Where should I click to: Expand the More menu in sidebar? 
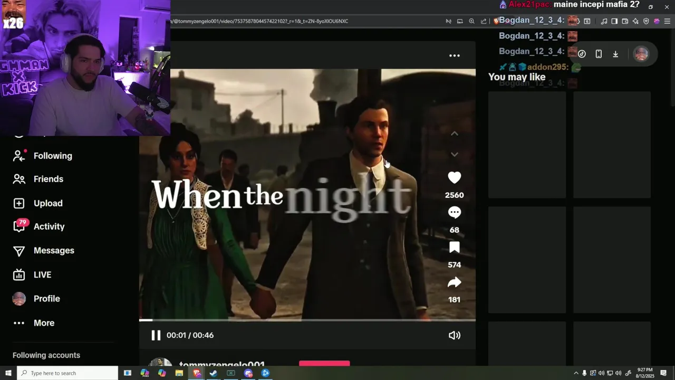[x=33, y=323]
